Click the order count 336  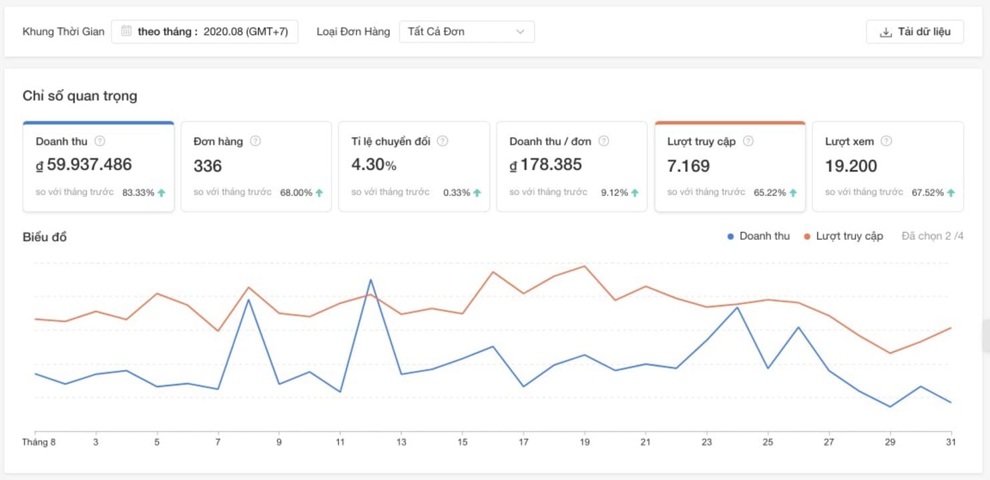pyautogui.click(x=208, y=165)
